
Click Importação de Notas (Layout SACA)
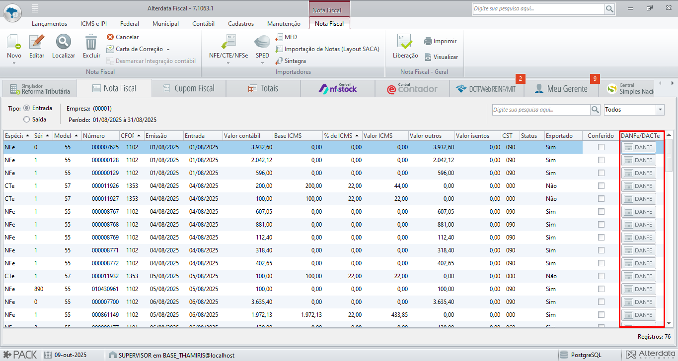coord(331,49)
